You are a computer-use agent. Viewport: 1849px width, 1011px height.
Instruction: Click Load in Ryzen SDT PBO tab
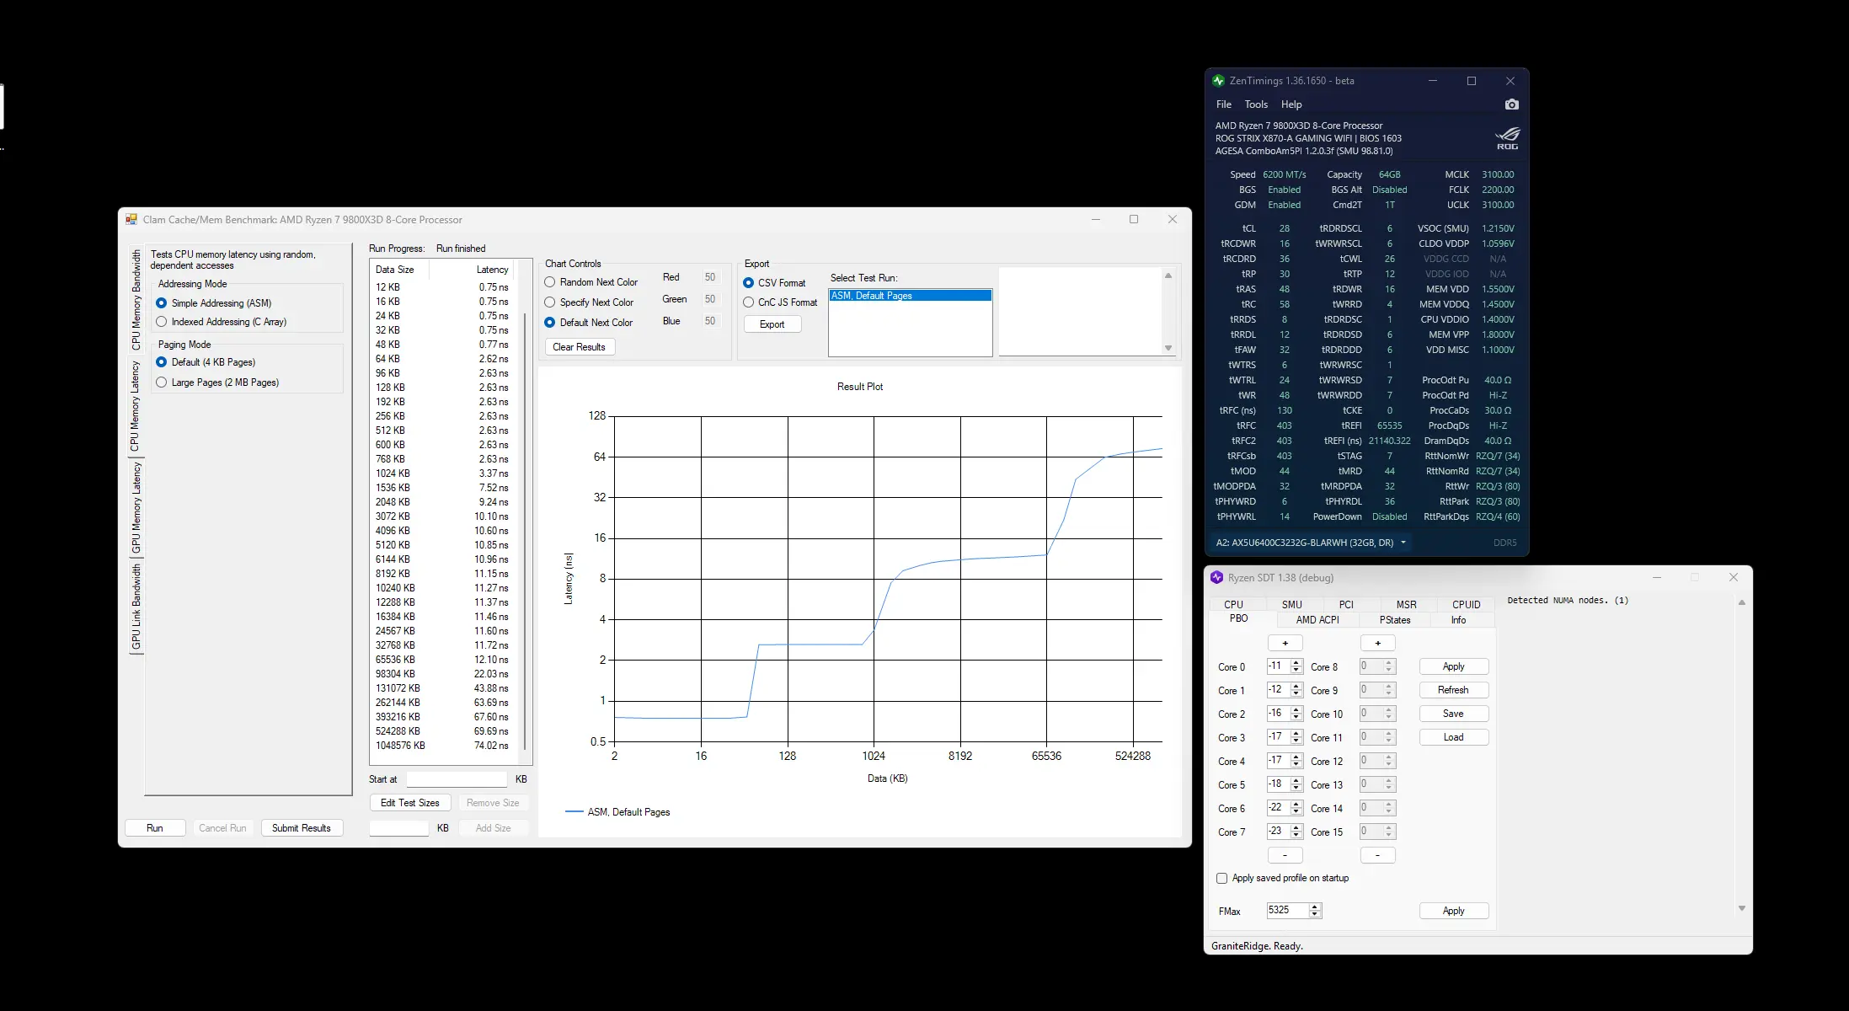(x=1453, y=737)
